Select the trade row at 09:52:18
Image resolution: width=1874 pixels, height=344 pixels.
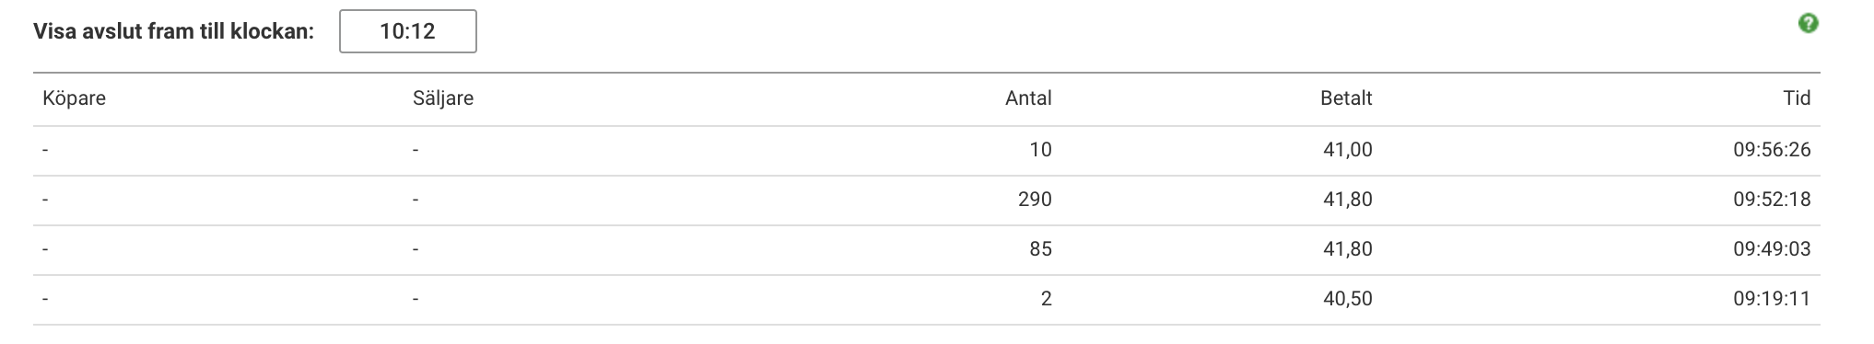pos(927,200)
